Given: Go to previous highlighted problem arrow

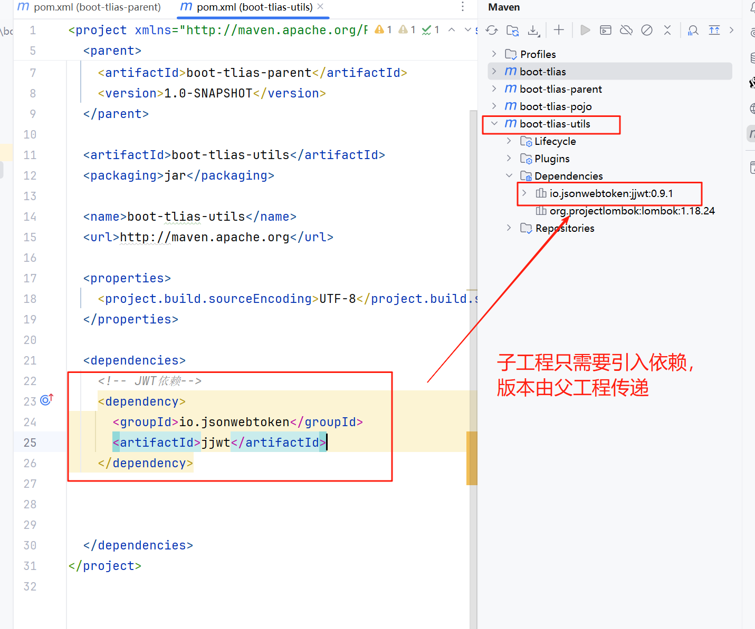Looking at the screenshot, I should point(452,30).
